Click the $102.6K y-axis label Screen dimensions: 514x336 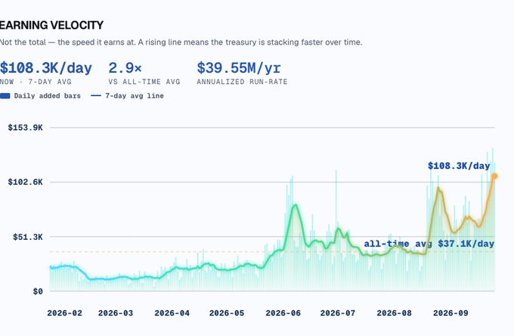coord(25,182)
